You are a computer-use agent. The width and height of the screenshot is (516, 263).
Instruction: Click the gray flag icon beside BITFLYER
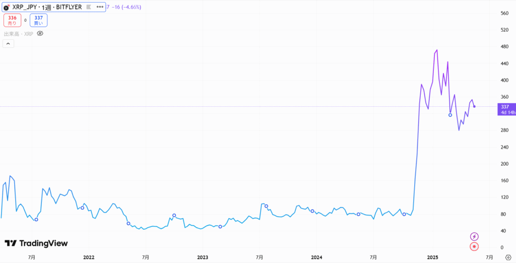(x=89, y=7)
